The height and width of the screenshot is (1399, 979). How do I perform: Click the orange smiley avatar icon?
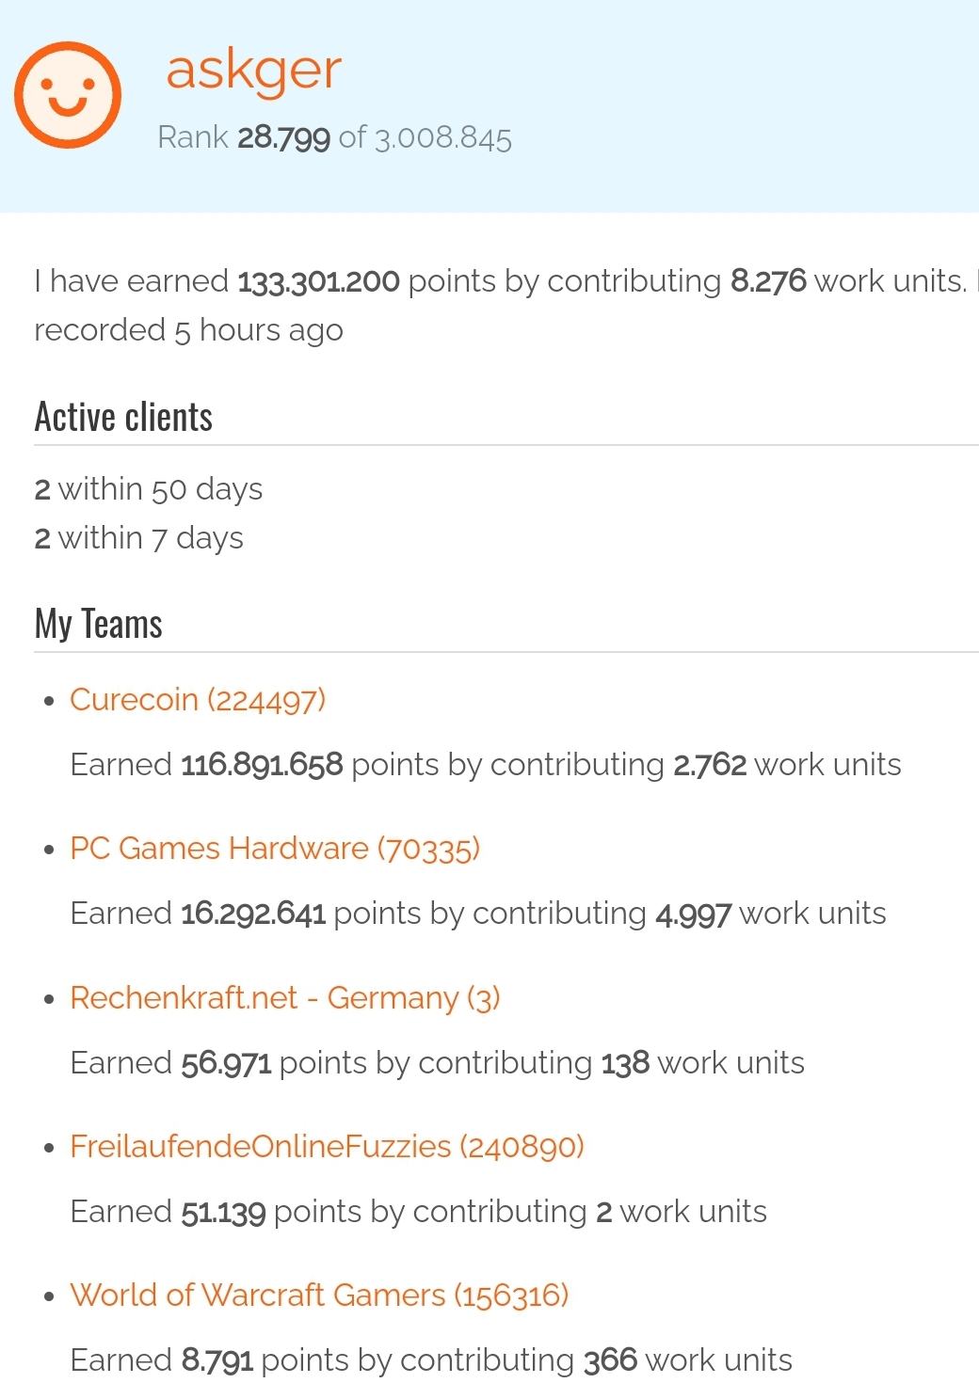(x=68, y=94)
